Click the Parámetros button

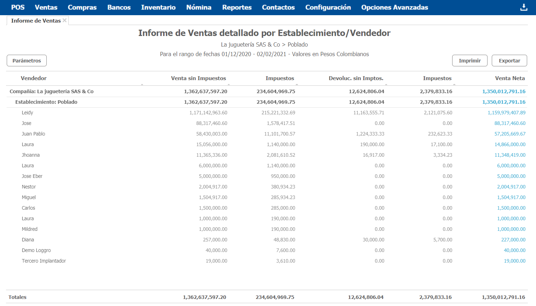27,61
